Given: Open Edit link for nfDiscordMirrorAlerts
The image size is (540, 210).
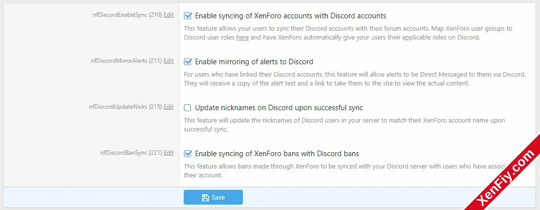Looking at the screenshot, I should [x=168, y=61].
